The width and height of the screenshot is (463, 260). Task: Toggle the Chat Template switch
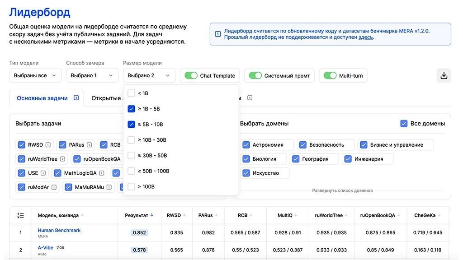pyautogui.click(x=191, y=75)
